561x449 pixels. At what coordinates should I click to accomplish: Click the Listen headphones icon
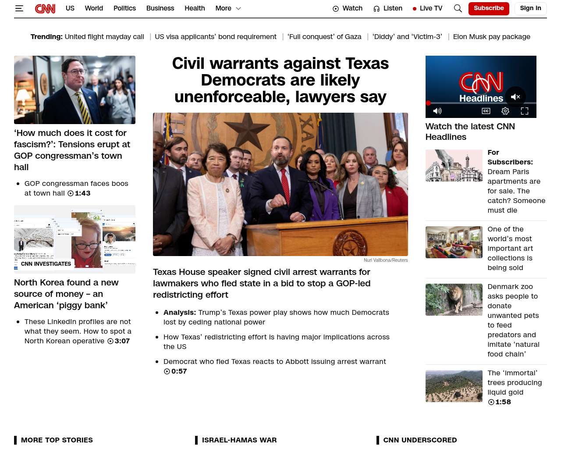376,9
